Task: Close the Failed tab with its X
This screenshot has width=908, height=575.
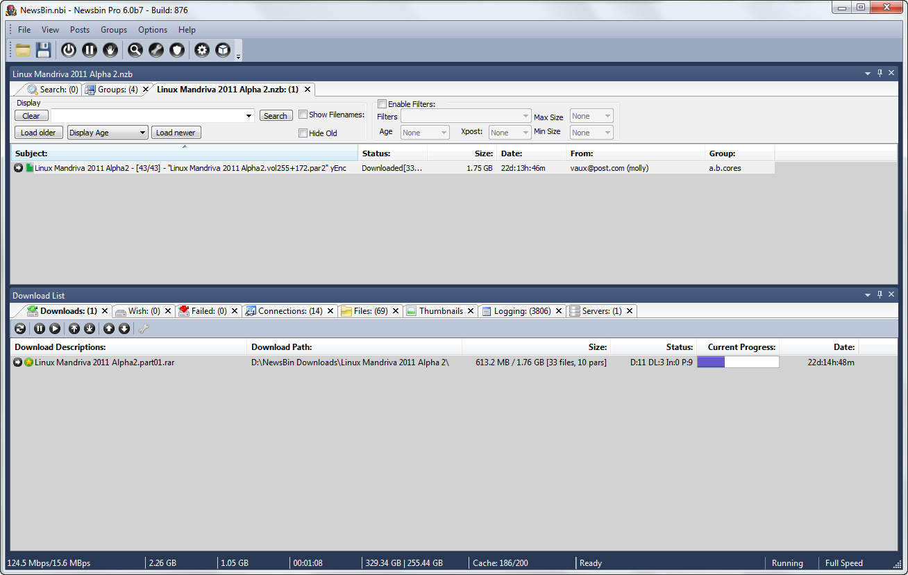Action: (x=235, y=311)
